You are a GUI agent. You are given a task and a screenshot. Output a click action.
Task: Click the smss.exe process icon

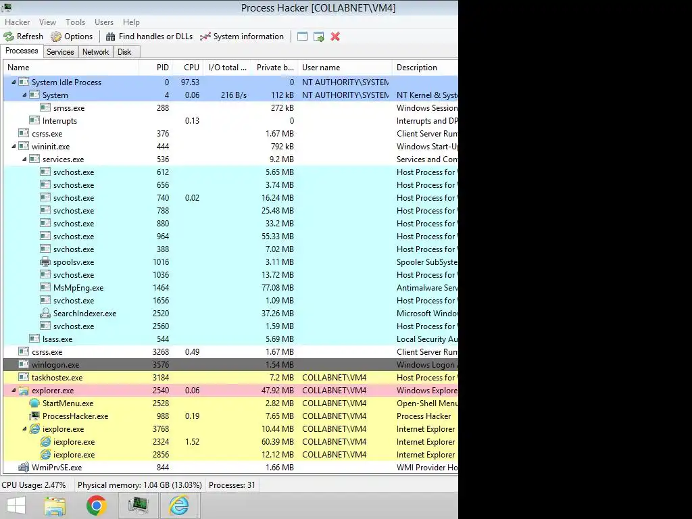tap(45, 107)
